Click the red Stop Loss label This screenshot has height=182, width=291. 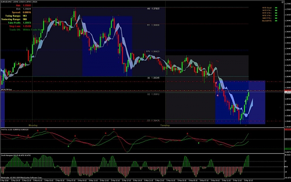[x=15, y=27]
